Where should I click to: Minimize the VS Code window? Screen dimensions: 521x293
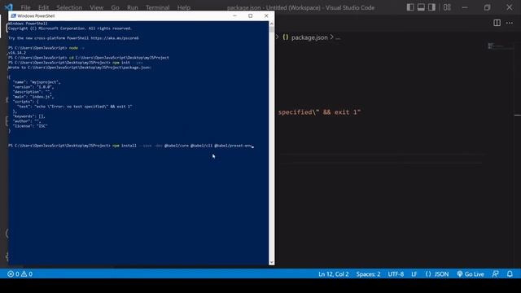465,7
